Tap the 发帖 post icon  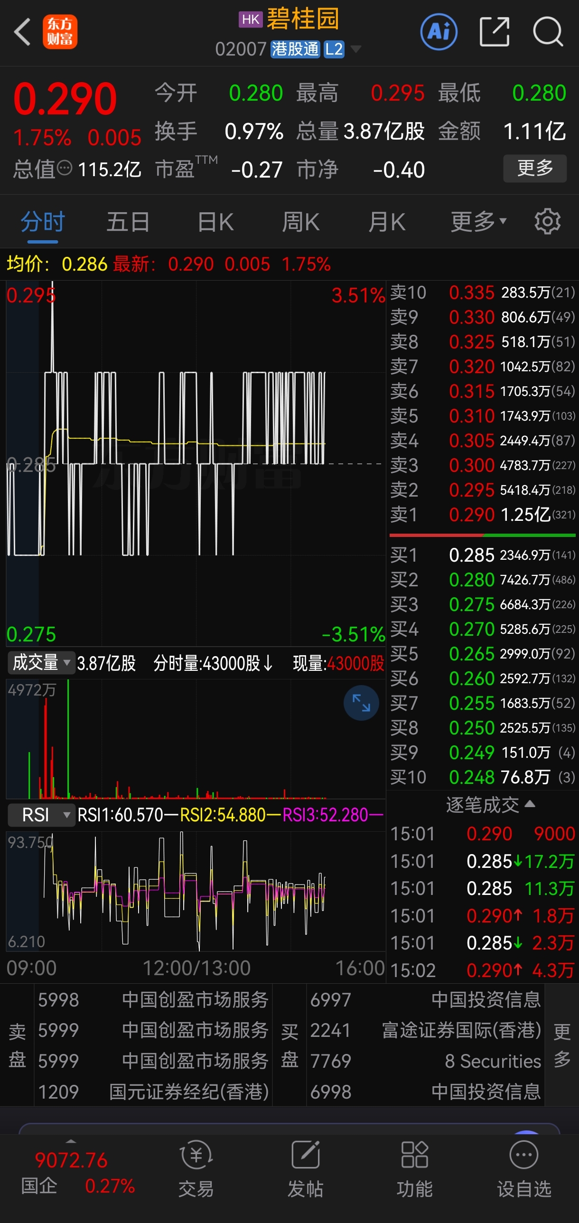(x=305, y=1169)
